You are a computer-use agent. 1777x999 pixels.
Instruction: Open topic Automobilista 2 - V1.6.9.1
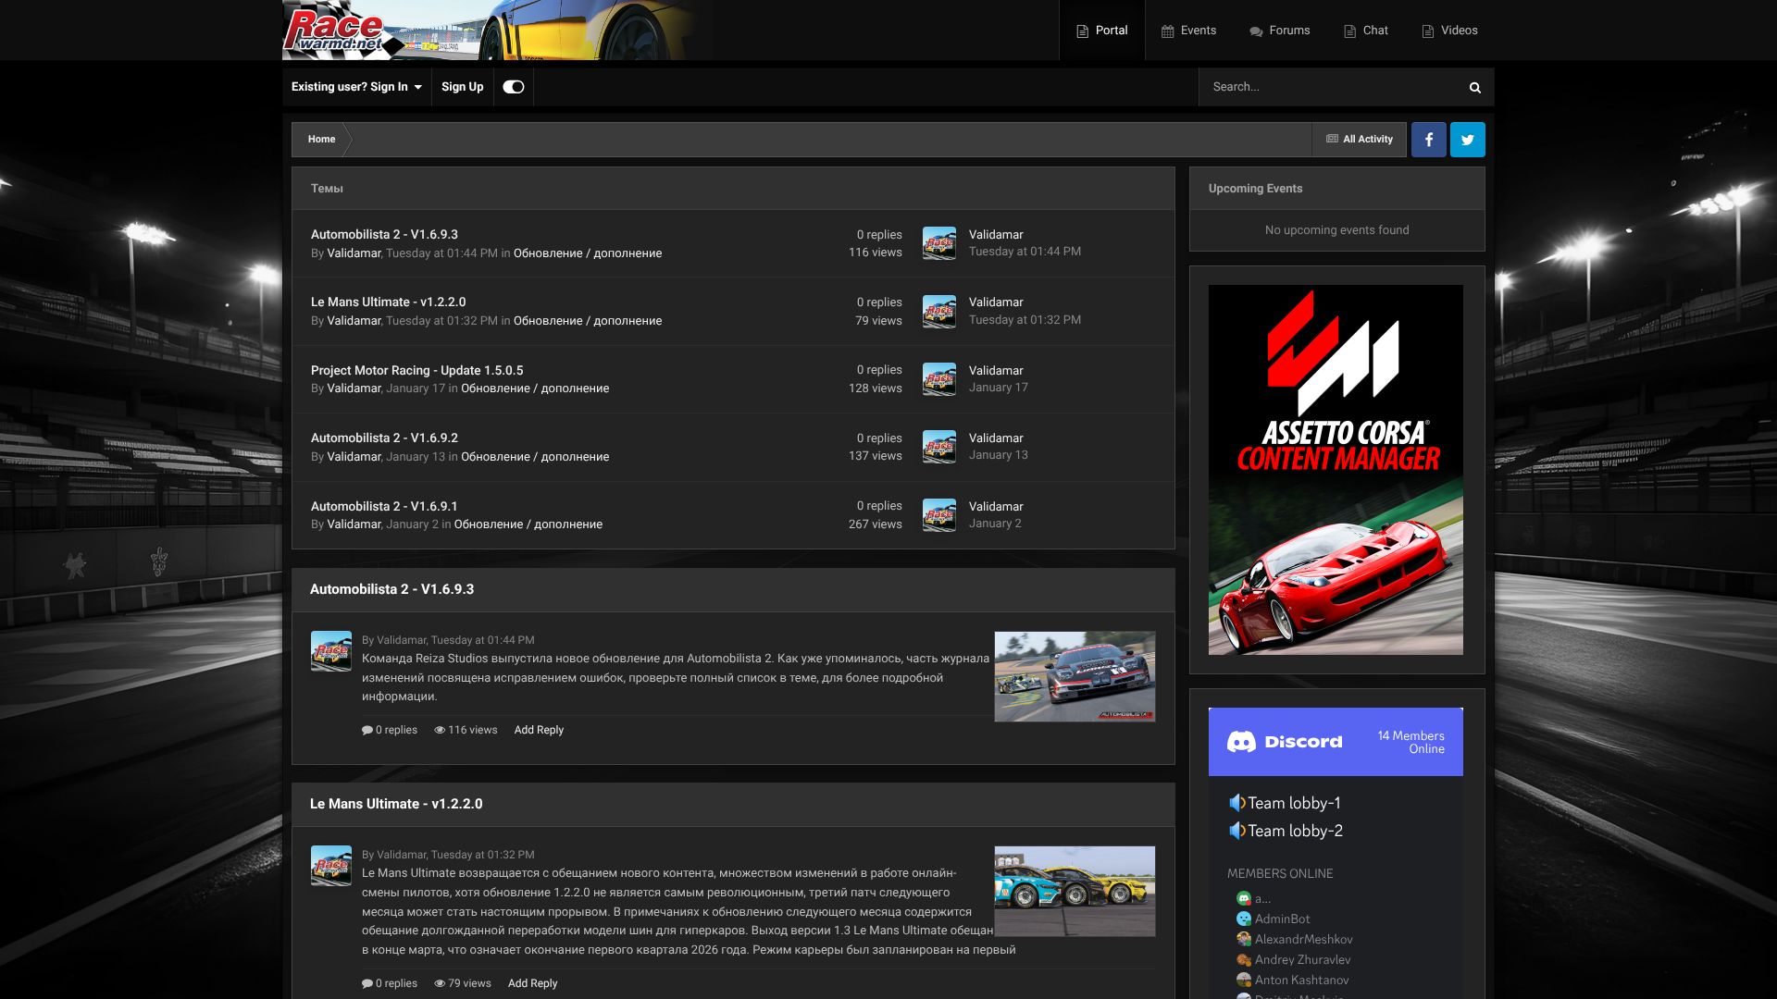[384, 506]
